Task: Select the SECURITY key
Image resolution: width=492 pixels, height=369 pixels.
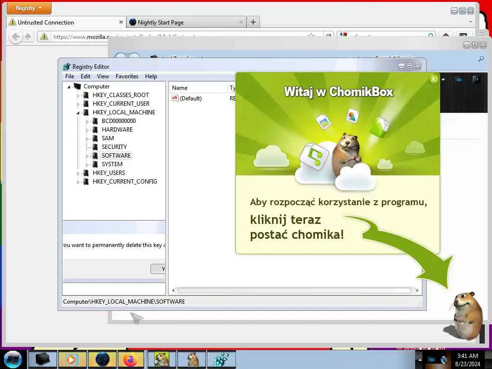Action: click(114, 147)
